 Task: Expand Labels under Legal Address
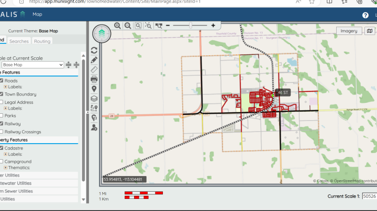point(6,108)
